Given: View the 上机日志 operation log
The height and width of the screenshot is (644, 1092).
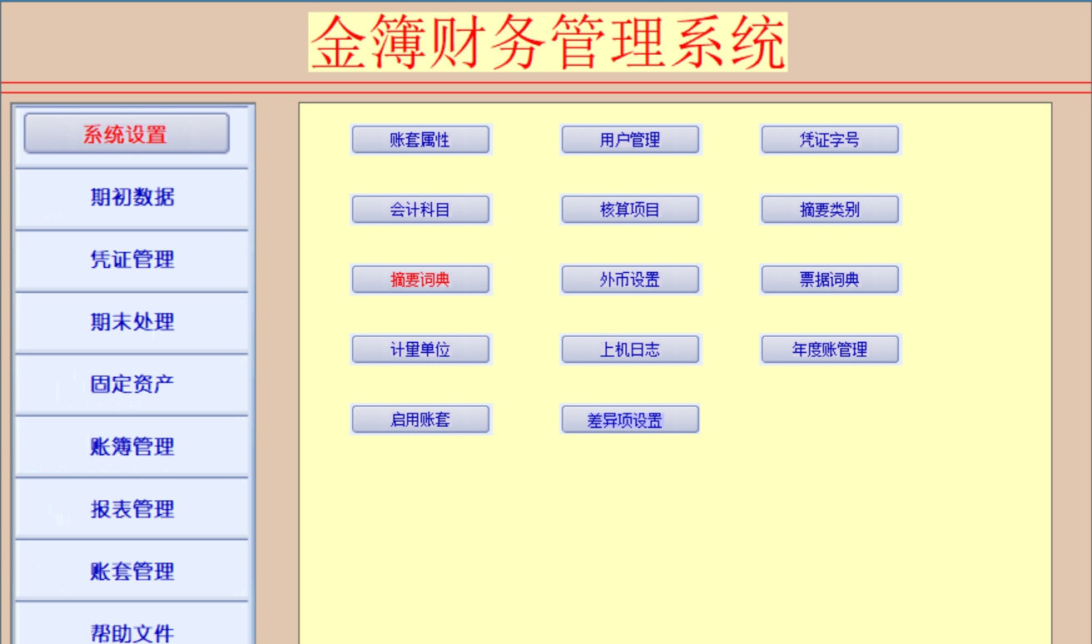Looking at the screenshot, I should pyautogui.click(x=631, y=349).
